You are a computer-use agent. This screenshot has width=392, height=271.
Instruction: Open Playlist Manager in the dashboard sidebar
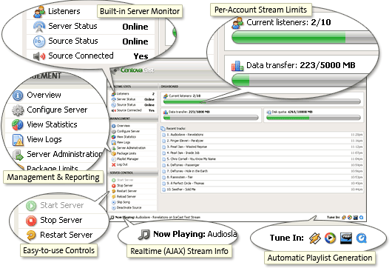(127, 159)
